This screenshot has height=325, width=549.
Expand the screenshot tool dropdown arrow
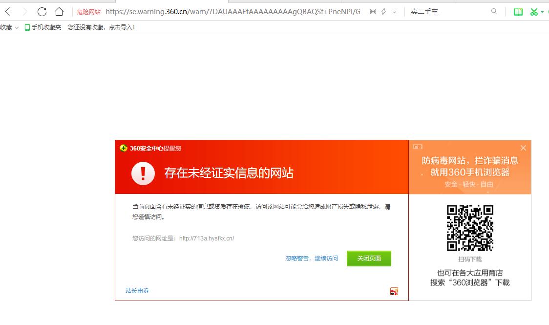pos(543,12)
